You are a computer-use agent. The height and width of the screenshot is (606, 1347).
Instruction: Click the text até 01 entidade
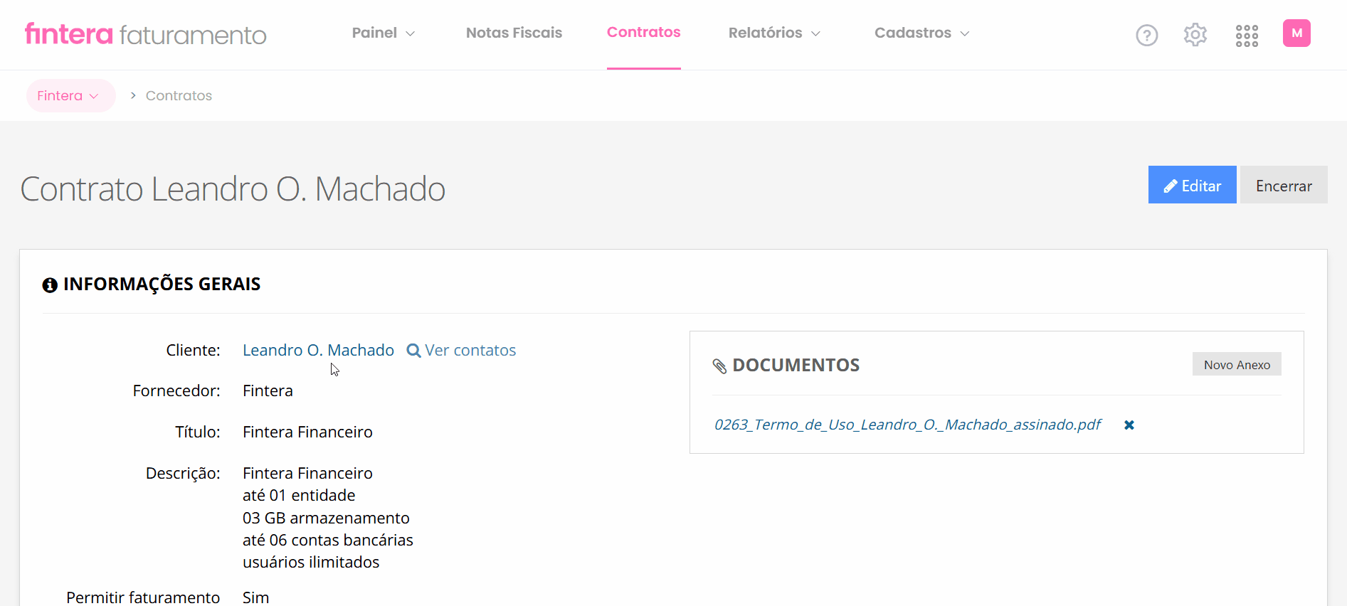pos(299,495)
